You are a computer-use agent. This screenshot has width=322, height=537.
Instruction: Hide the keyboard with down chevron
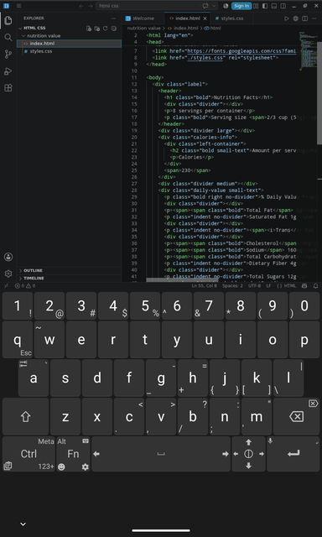tap(23, 524)
